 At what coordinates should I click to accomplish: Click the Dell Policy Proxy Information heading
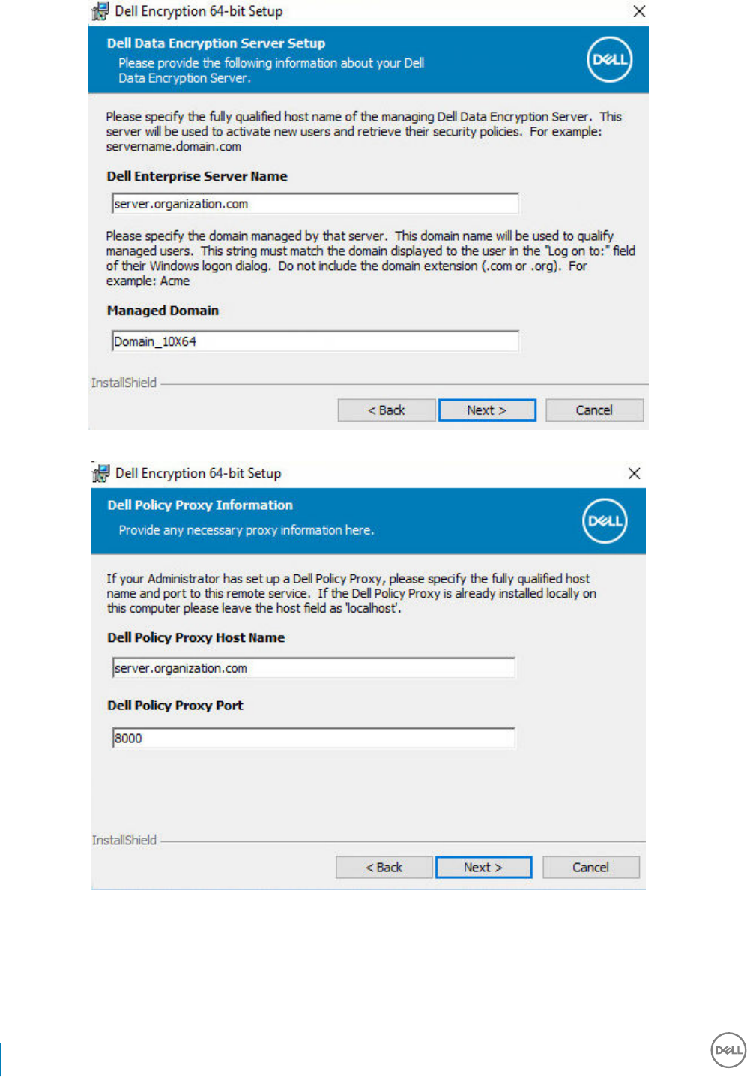coord(200,505)
